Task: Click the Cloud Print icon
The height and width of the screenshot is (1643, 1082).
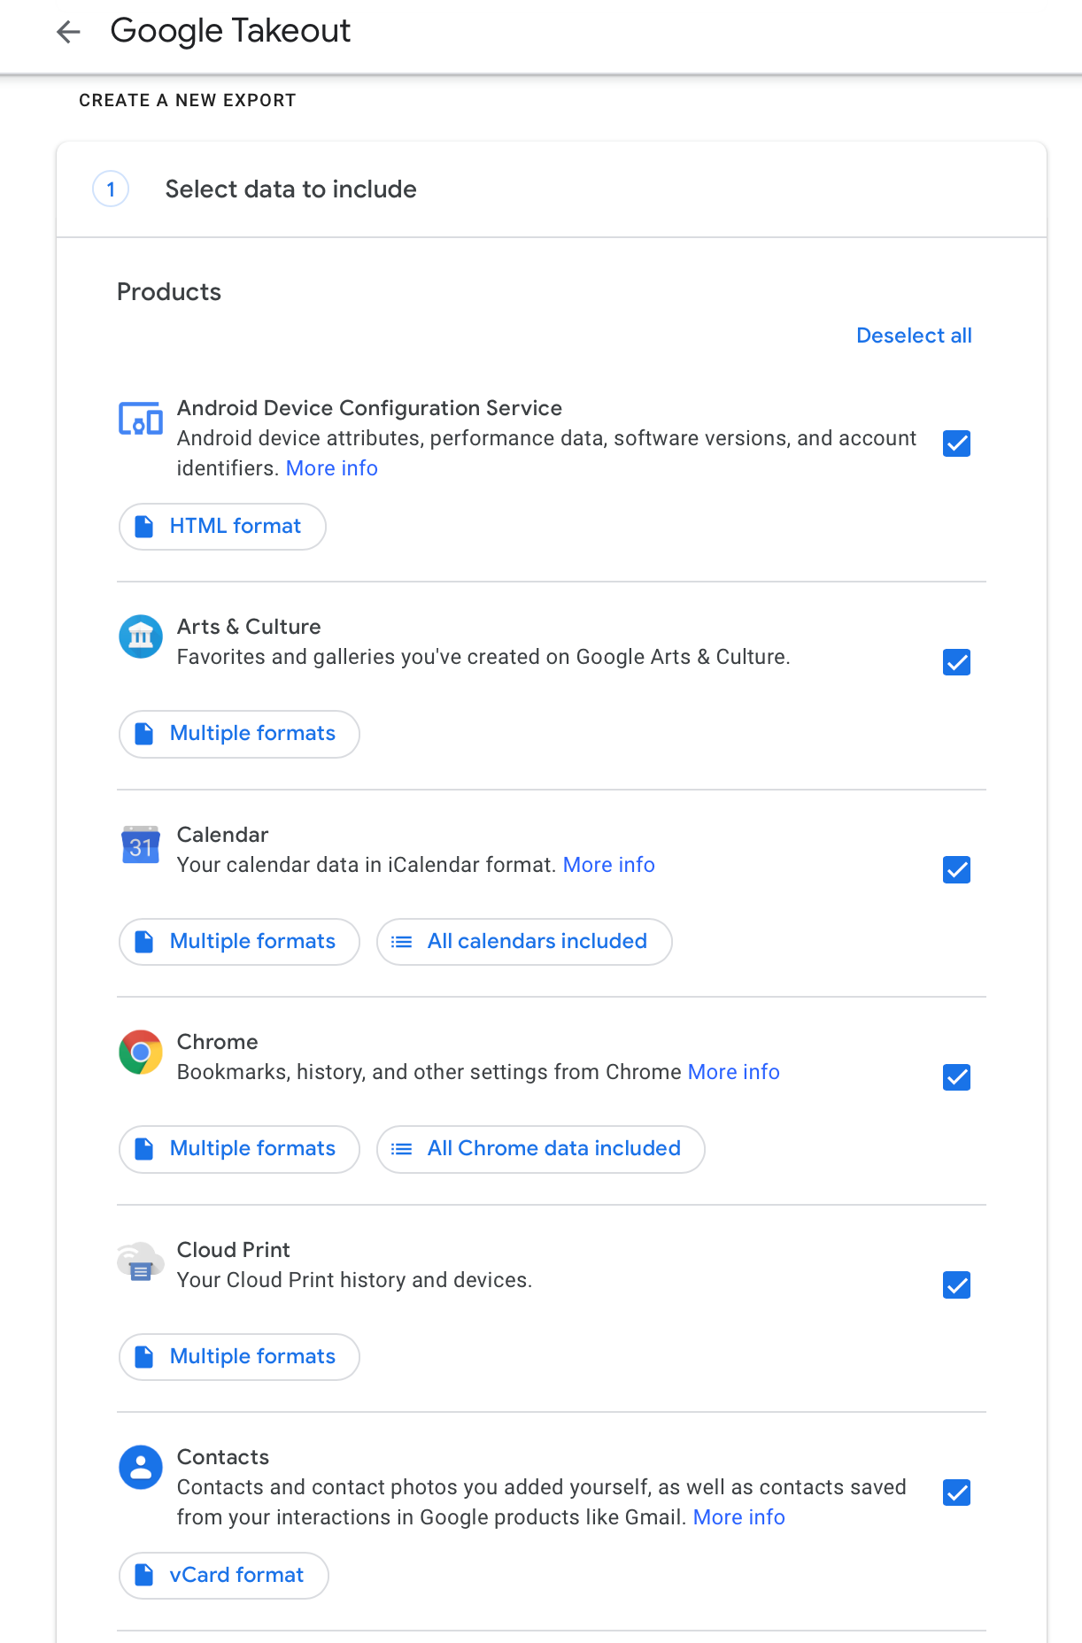Action: click(x=141, y=1261)
